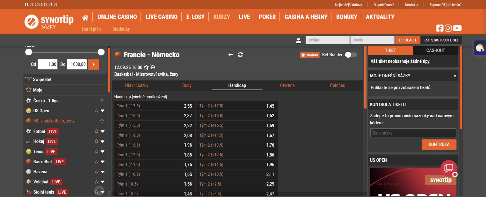The height and width of the screenshot is (197, 486).
Task: Click the left odds range slider handle
Action: 29,52
